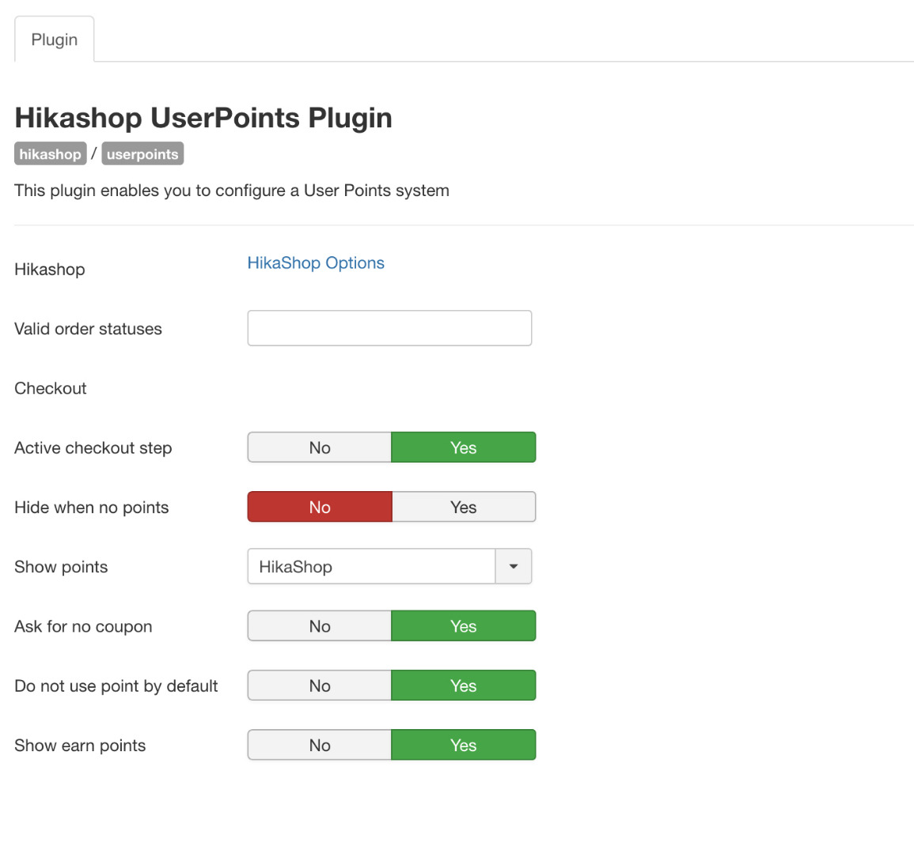Click the Show points HikaShop selection box
Image resolution: width=914 pixels, height=854 pixels.
coord(372,566)
